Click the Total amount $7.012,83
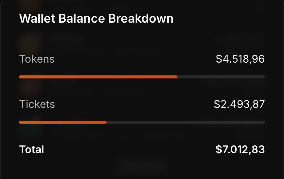 (x=240, y=149)
